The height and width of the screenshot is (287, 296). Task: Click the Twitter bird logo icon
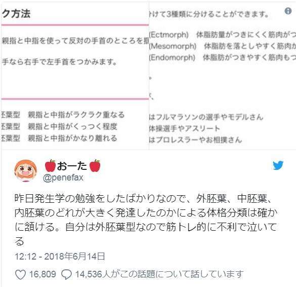tap(278, 165)
